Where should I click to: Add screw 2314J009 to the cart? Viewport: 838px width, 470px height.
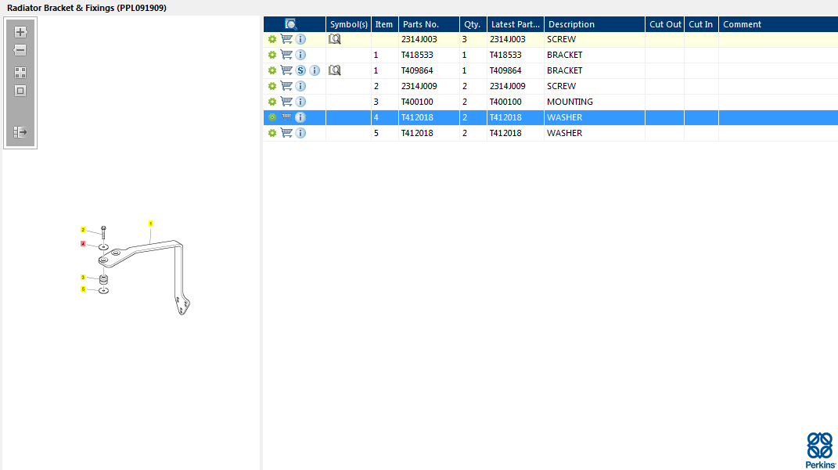click(x=286, y=86)
